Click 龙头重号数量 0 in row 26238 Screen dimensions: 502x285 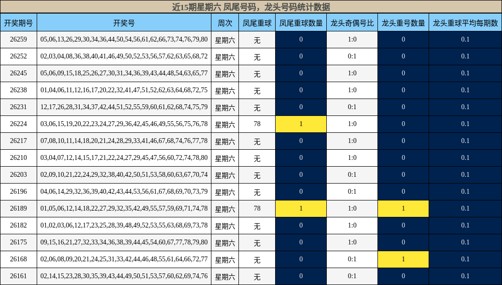[x=404, y=90]
